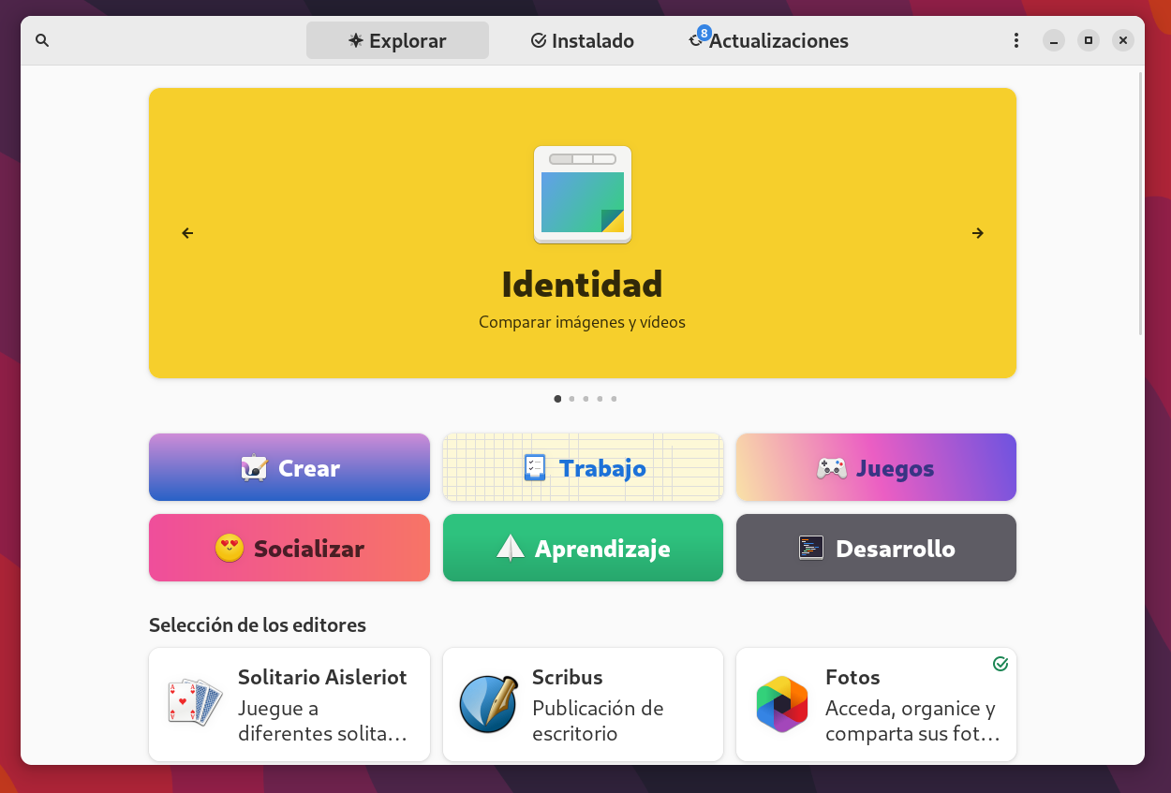Click the installed checkmark on Fotos card
Screen dimensions: 1171x793
(x=1001, y=664)
